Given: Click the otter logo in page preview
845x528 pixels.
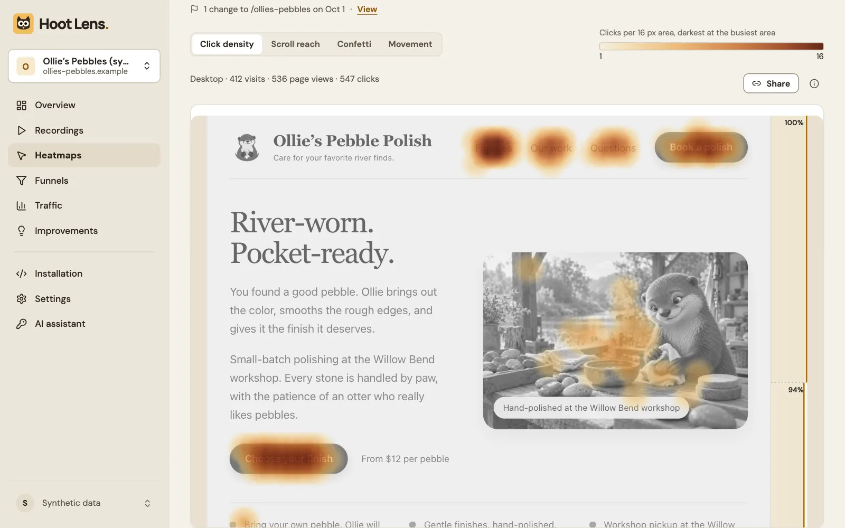Looking at the screenshot, I should 247,147.
